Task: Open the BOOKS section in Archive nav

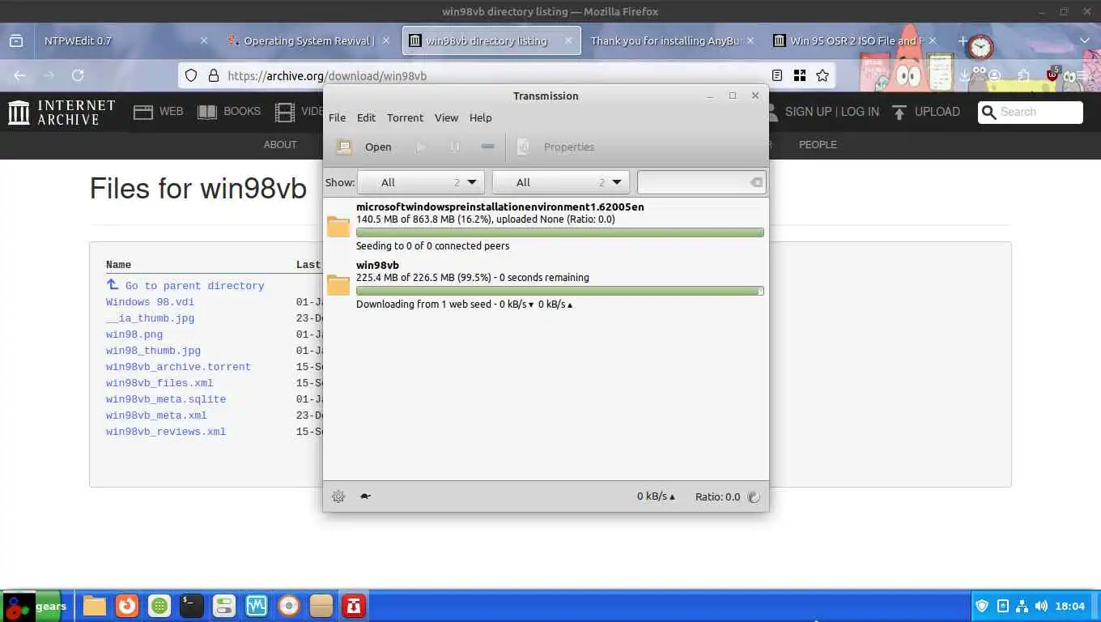Action: tap(230, 112)
